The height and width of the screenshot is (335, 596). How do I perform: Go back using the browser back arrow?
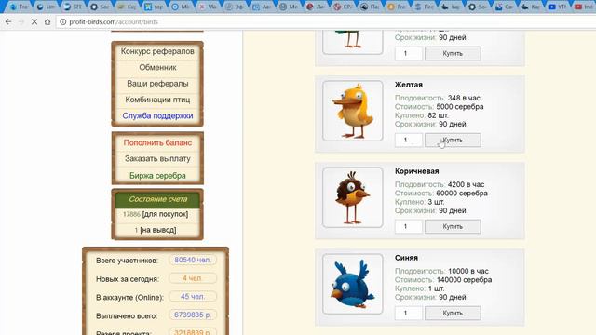pyautogui.click(x=8, y=22)
